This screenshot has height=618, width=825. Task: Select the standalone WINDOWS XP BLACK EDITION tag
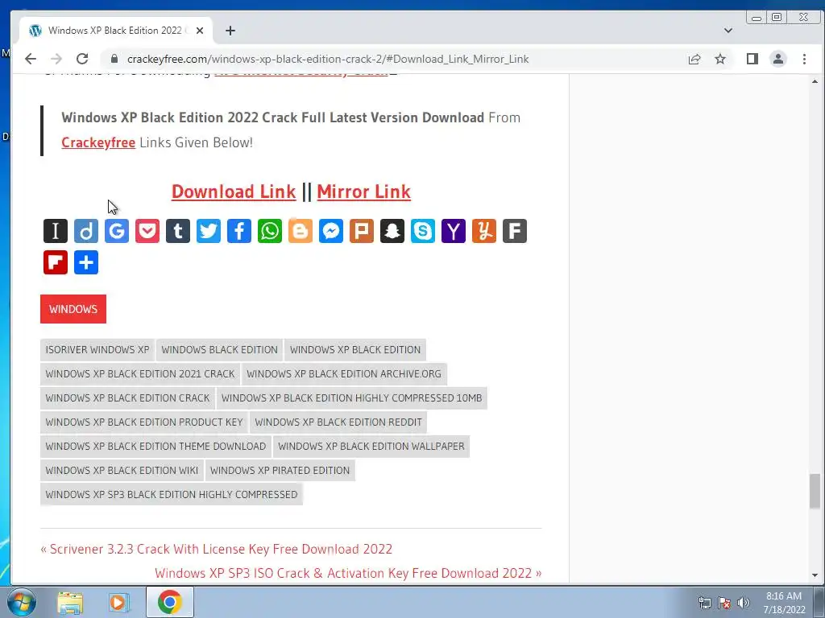(x=355, y=349)
